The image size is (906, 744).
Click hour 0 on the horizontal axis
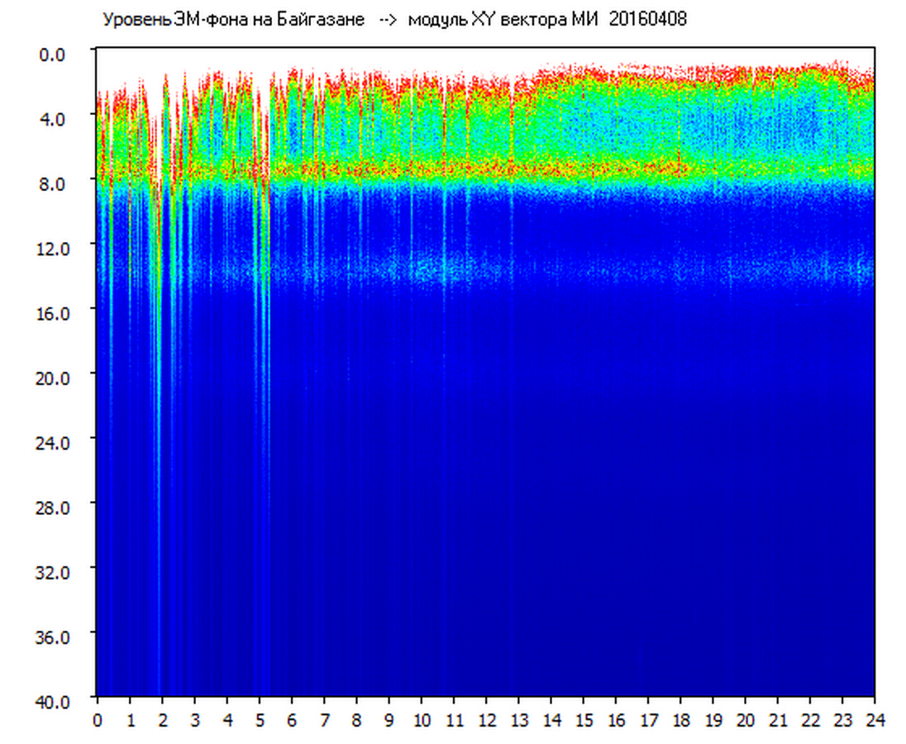coord(98,720)
